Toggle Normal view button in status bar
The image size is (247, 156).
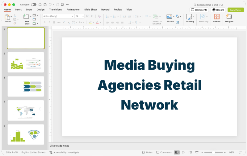click(x=177, y=152)
